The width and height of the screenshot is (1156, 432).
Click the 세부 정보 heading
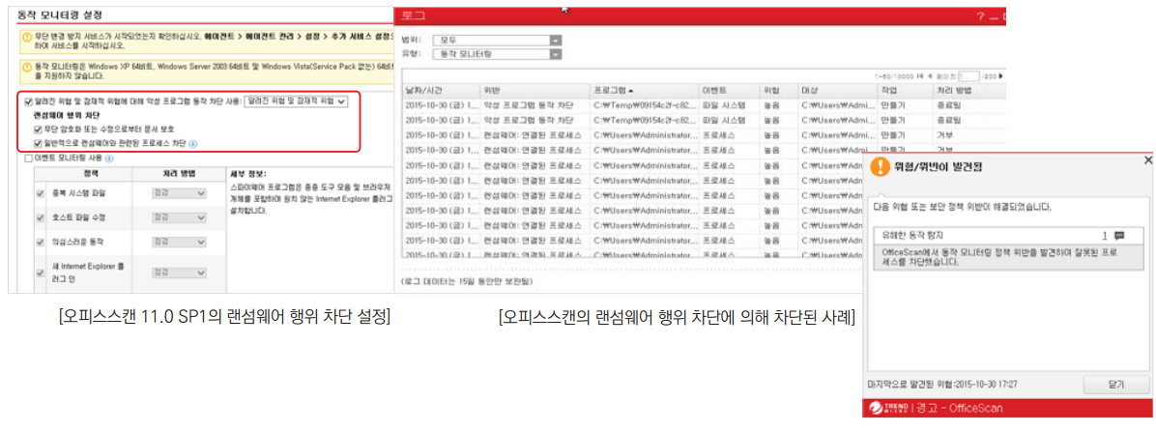tap(246, 174)
